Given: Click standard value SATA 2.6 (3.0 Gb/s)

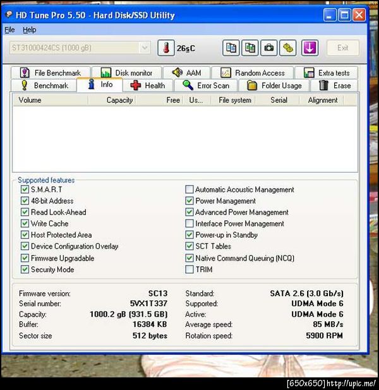Looking at the screenshot, I should (307, 293).
